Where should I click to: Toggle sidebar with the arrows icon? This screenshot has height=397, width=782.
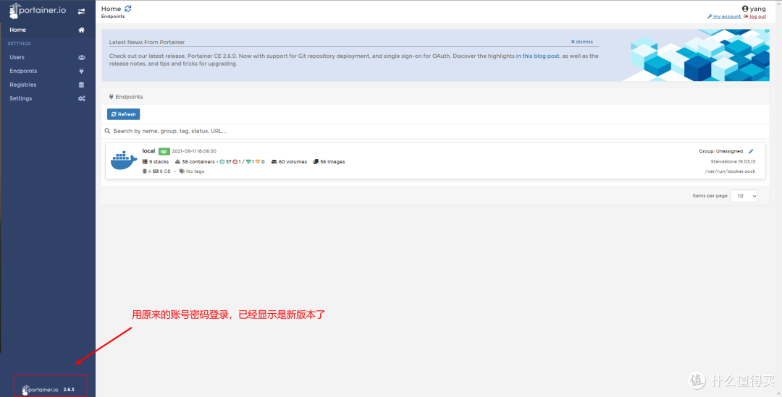(81, 11)
